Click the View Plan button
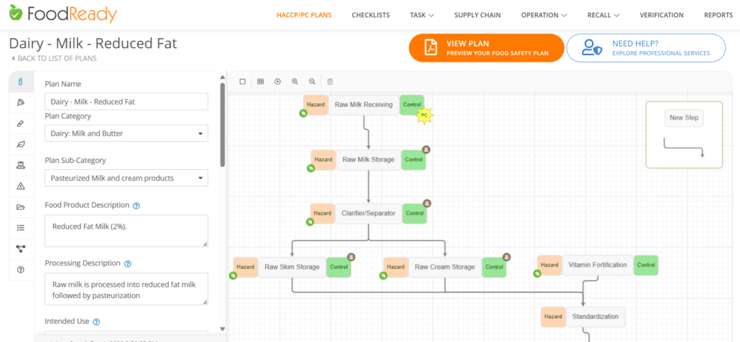Image resolution: width=740 pixels, height=342 pixels. pyautogui.click(x=486, y=48)
